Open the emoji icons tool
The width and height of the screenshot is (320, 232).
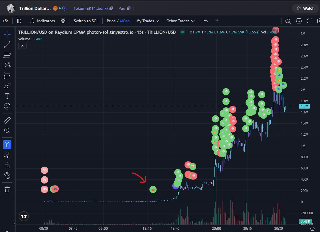pos(7,106)
